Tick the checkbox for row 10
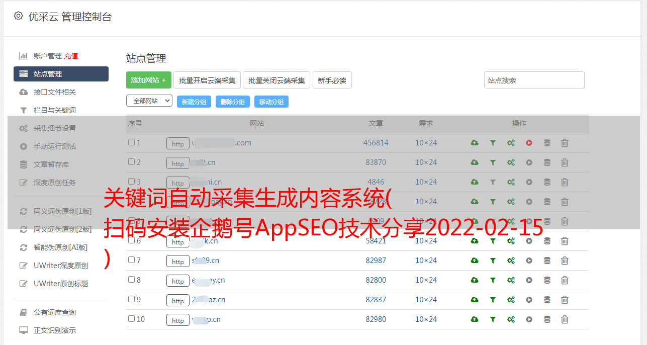The height and width of the screenshot is (345, 647). 131,319
